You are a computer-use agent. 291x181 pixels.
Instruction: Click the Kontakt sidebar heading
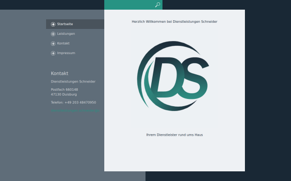(x=60, y=73)
